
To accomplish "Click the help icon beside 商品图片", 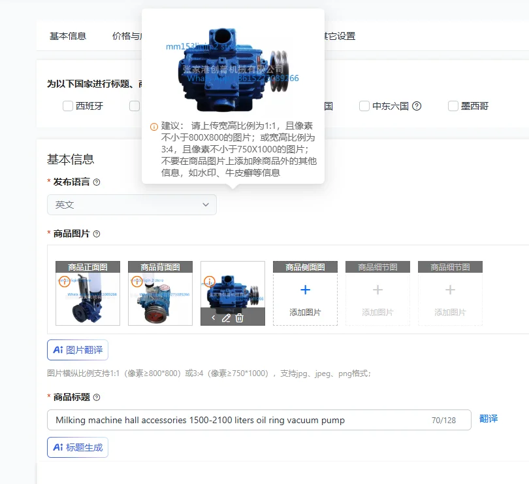I will (97, 234).
